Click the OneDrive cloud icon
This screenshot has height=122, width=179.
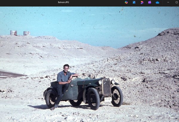pyautogui.click(x=157, y=2)
